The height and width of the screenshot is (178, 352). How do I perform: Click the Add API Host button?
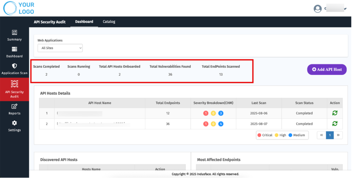point(327,70)
